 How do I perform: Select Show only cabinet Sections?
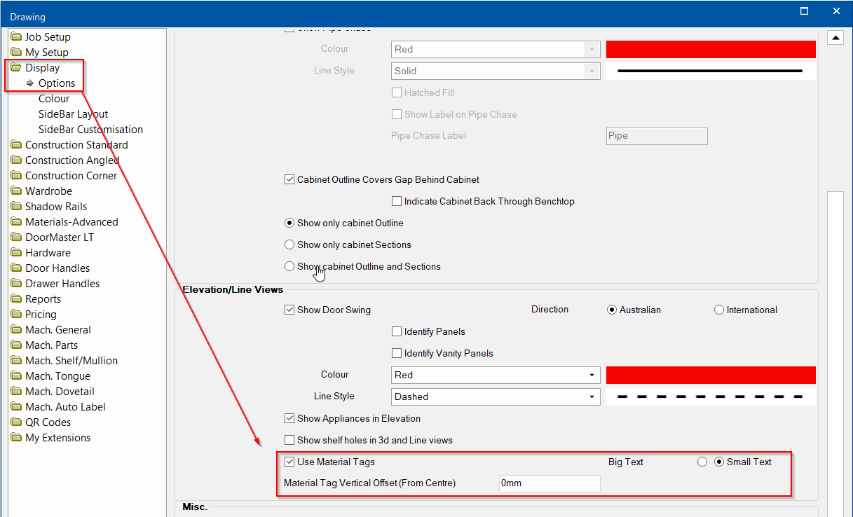pyautogui.click(x=289, y=244)
